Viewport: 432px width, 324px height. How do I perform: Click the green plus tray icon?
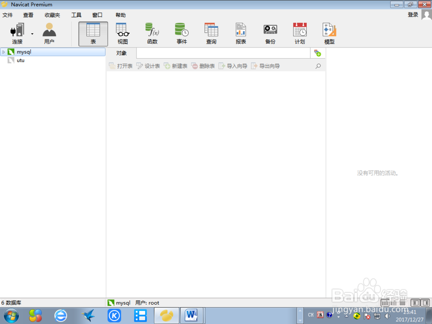click(357, 316)
